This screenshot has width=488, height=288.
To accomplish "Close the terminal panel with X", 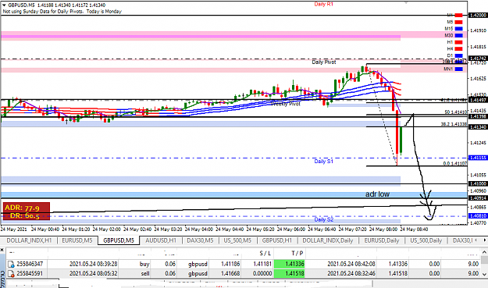I will tap(2, 250).
